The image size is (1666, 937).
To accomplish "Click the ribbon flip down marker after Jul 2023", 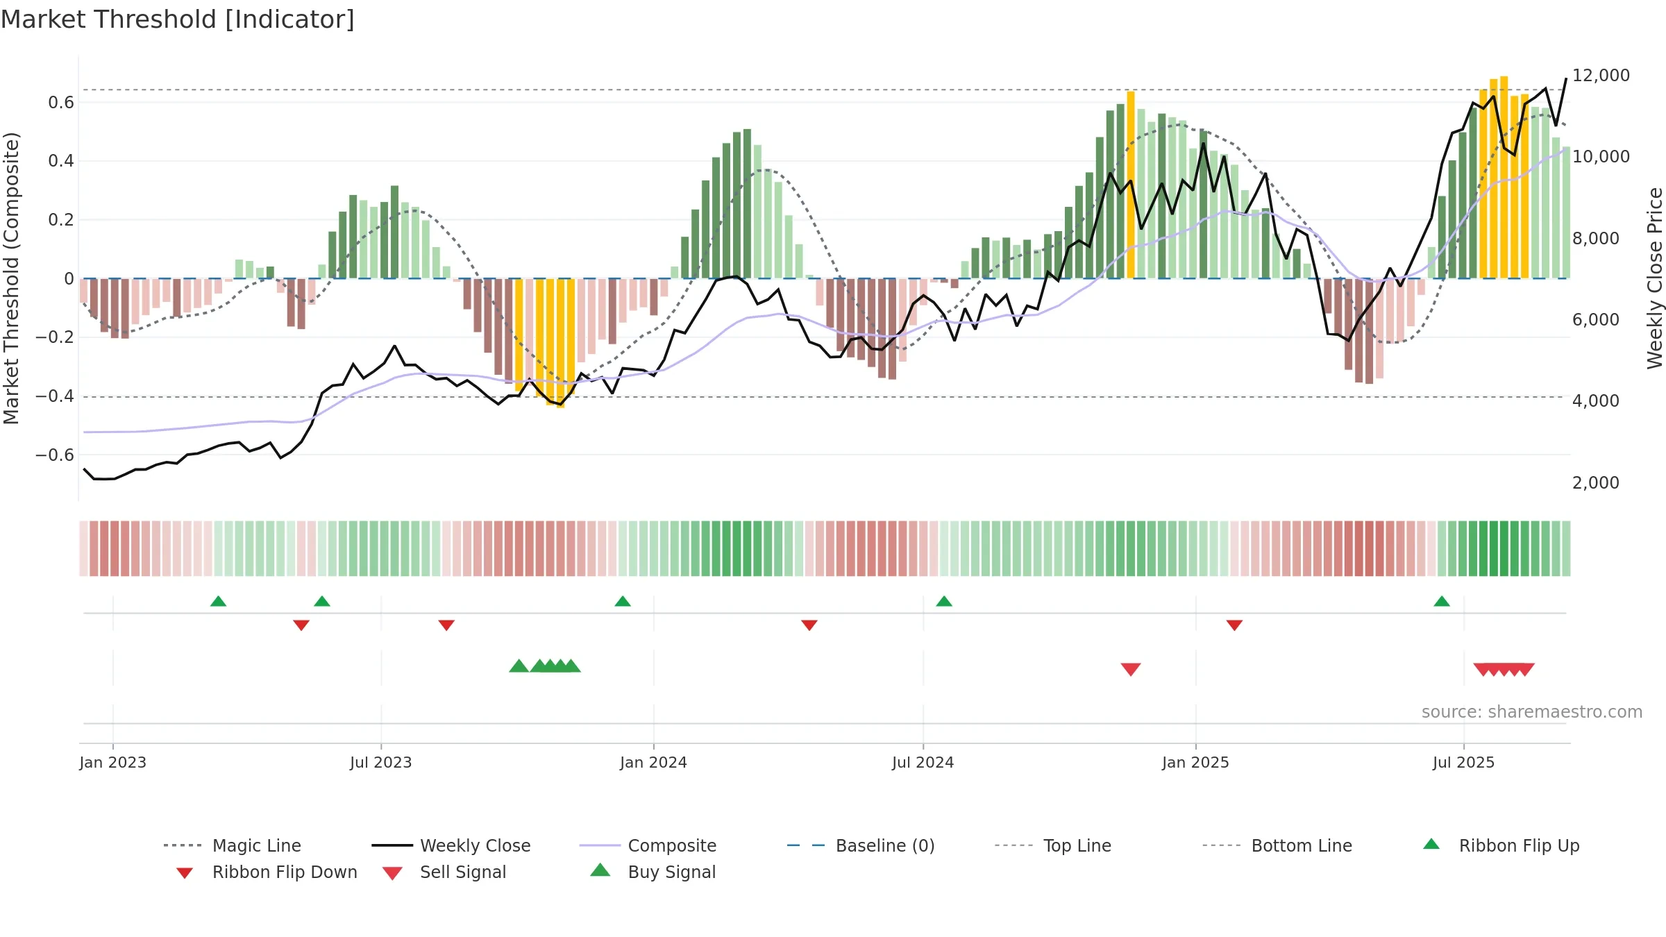I will coord(446,625).
